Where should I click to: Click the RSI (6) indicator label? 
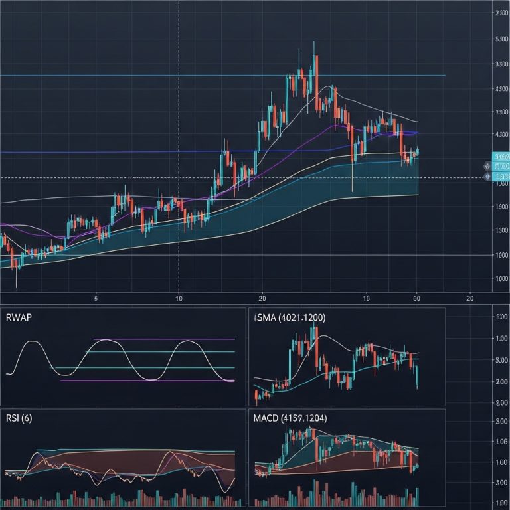point(18,418)
